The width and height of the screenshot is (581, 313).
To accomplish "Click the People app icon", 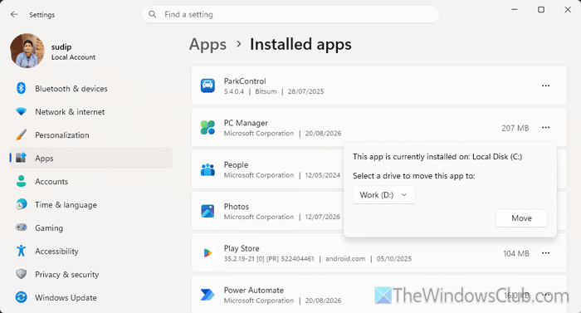I will 207,169.
